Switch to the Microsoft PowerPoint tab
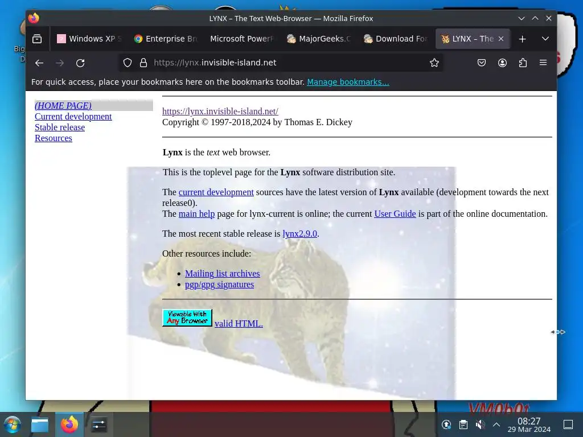The width and height of the screenshot is (583, 437). (243, 39)
